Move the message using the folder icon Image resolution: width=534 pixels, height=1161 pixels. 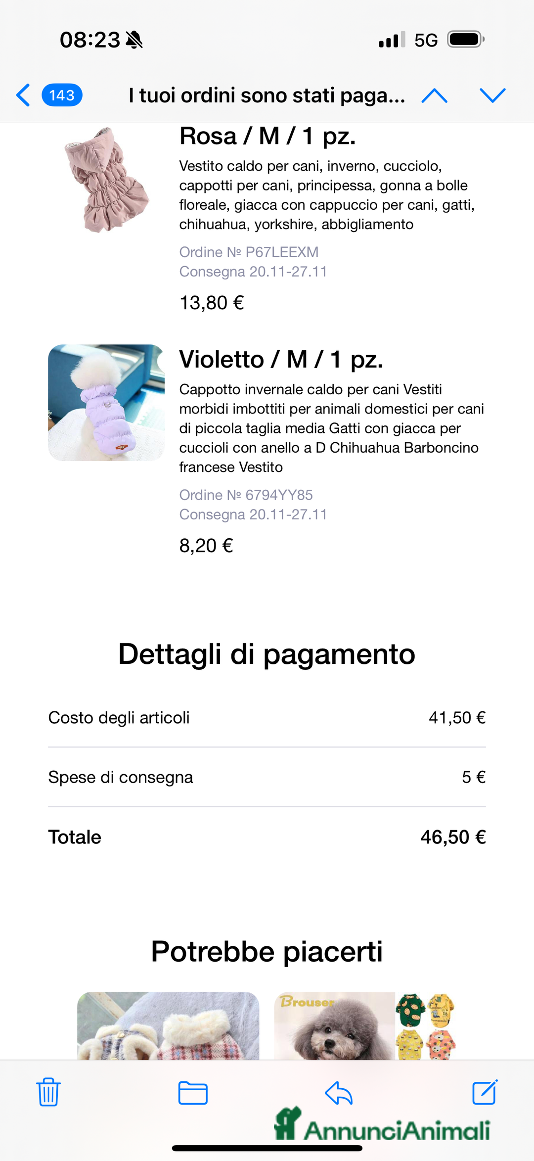pyautogui.click(x=193, y=1093)
